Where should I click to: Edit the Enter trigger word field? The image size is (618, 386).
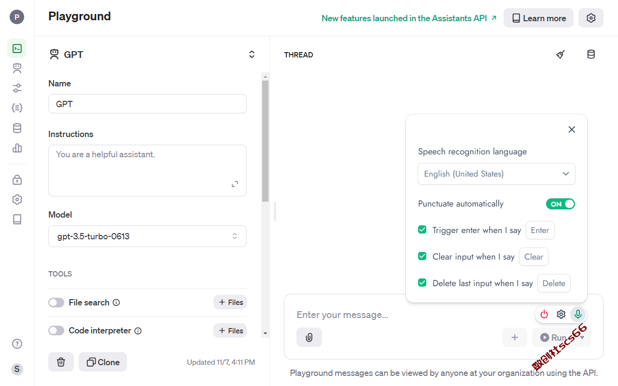coord(540,230)
